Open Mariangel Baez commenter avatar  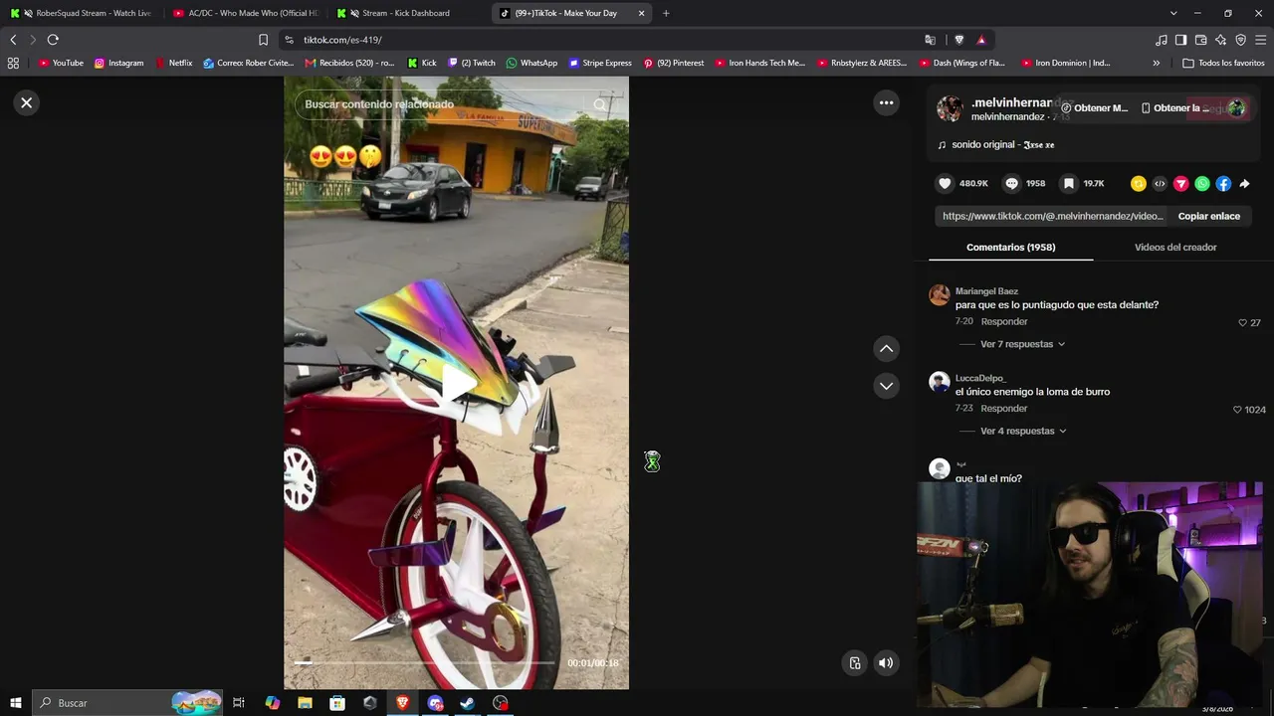939,295
